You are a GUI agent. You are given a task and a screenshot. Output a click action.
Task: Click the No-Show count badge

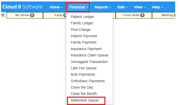32,15
